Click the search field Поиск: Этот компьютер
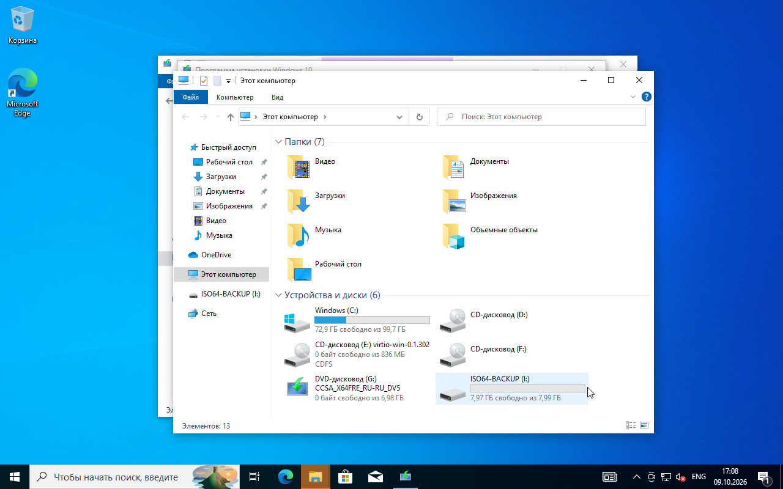This screenshot has height=489, width=783. click(541, 117)
